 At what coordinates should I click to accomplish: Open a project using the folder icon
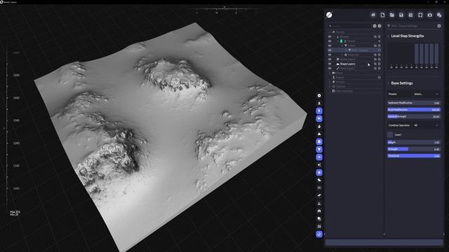point(392,15)
